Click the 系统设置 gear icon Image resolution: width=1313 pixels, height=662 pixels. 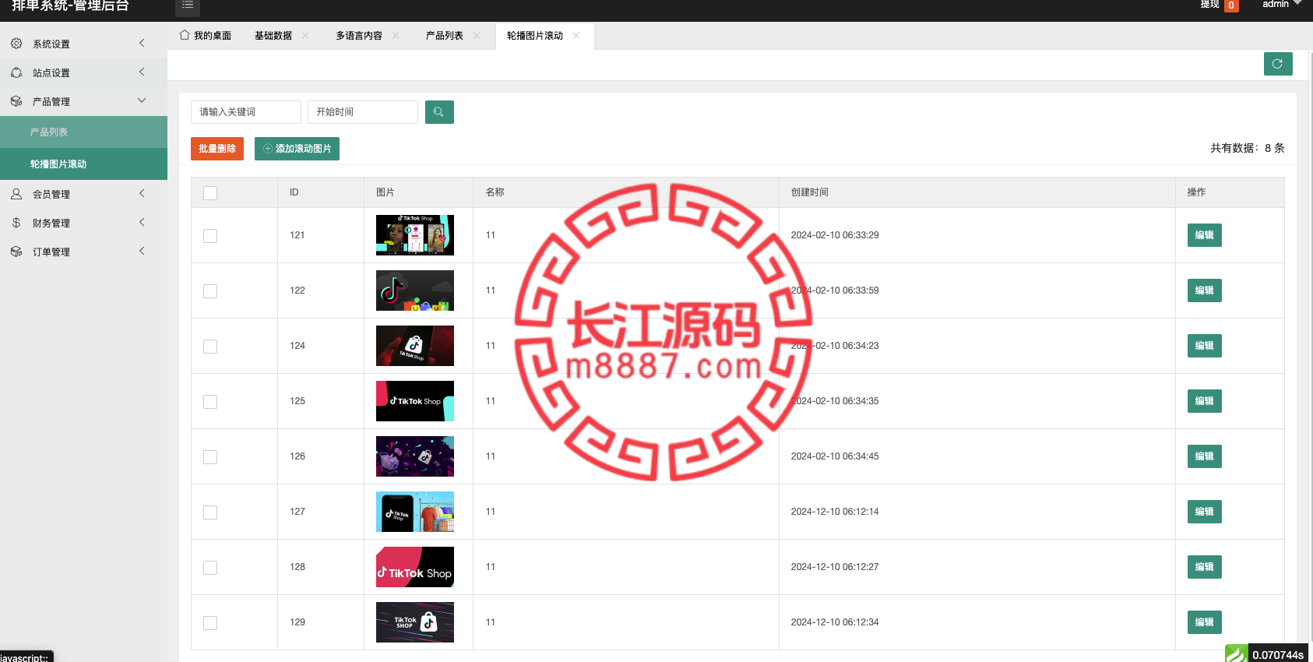point(16,44)
